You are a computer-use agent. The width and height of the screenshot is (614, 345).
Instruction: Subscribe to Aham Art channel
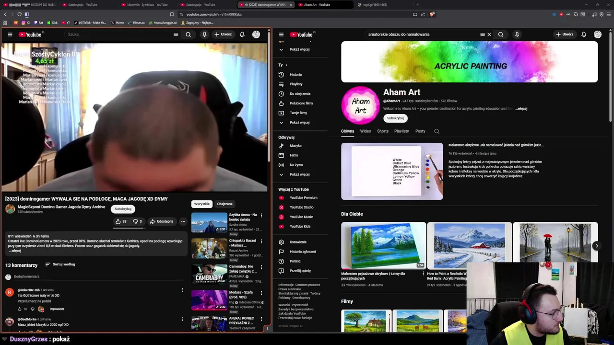395,118
